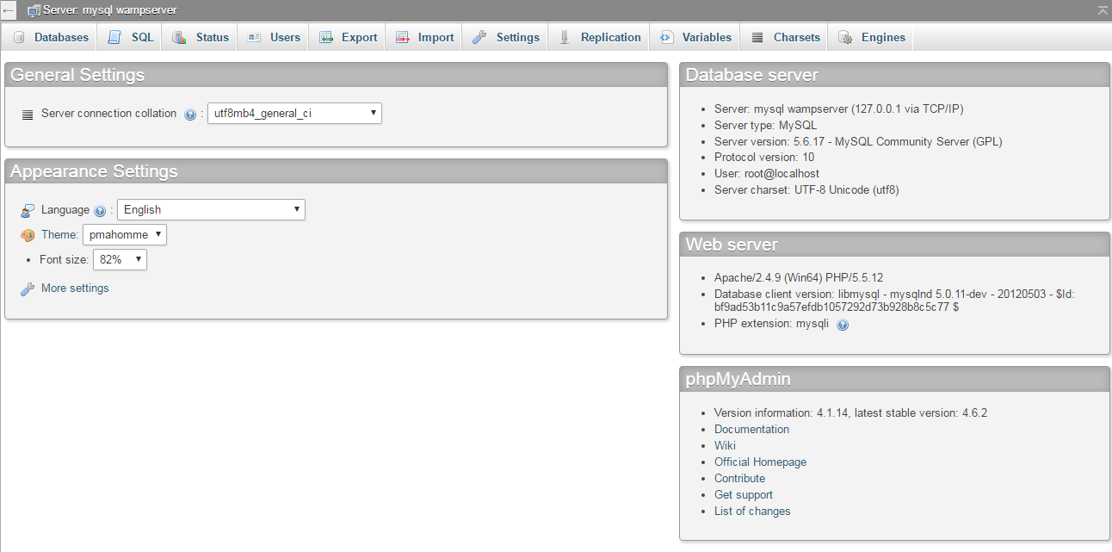Viewport: 1112px width, 552px height.
Task: Click 'Apache/2.4.9 (Win64) PHP/5.5.12' text
Action: pyautogui.click(x=799, y=277)
